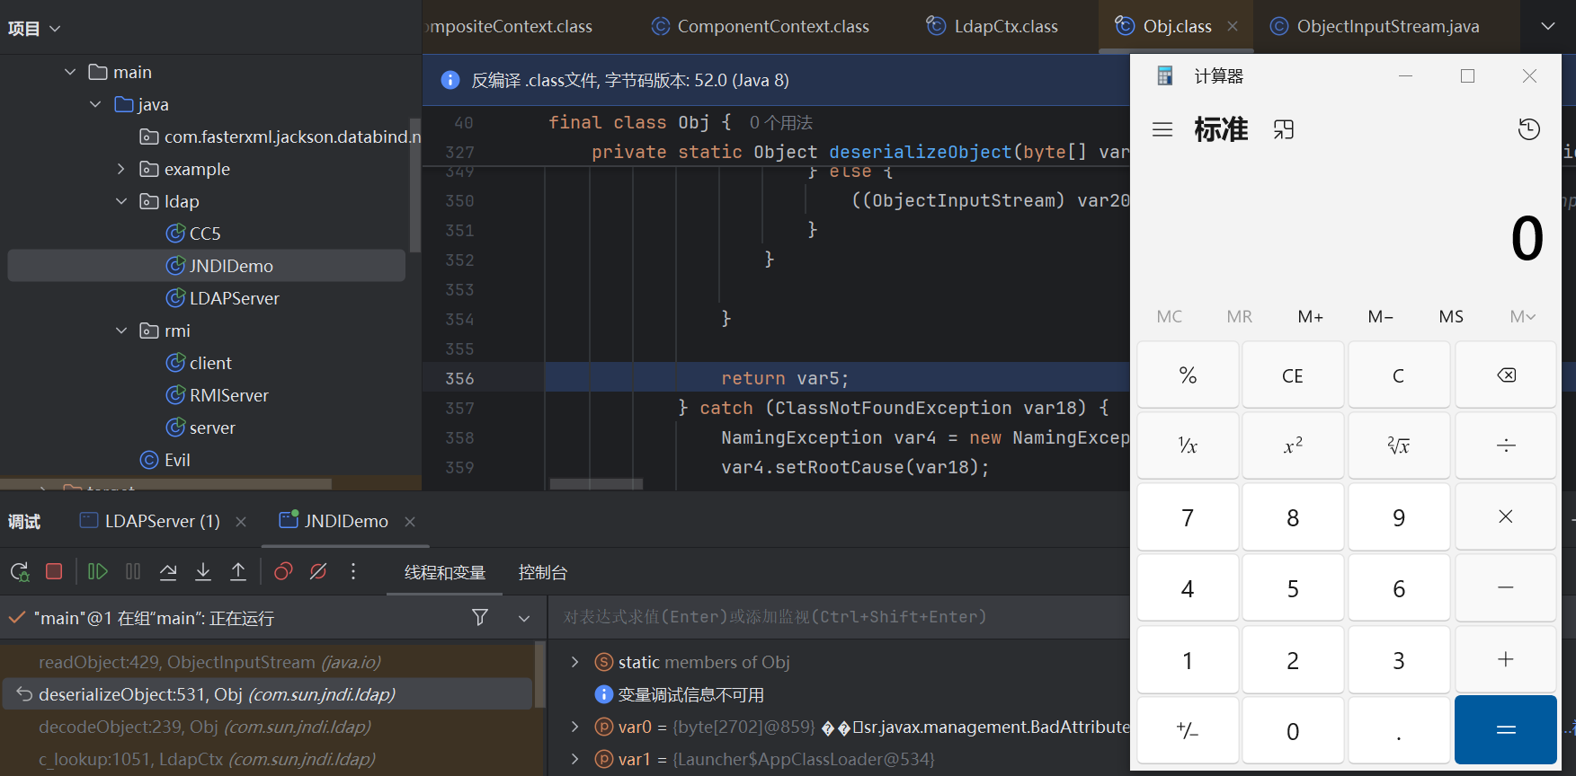Image resolution: width=1576 pixels, height=776 pixels.
Task: Resume program execution
Action: click(x=97, y=571)
